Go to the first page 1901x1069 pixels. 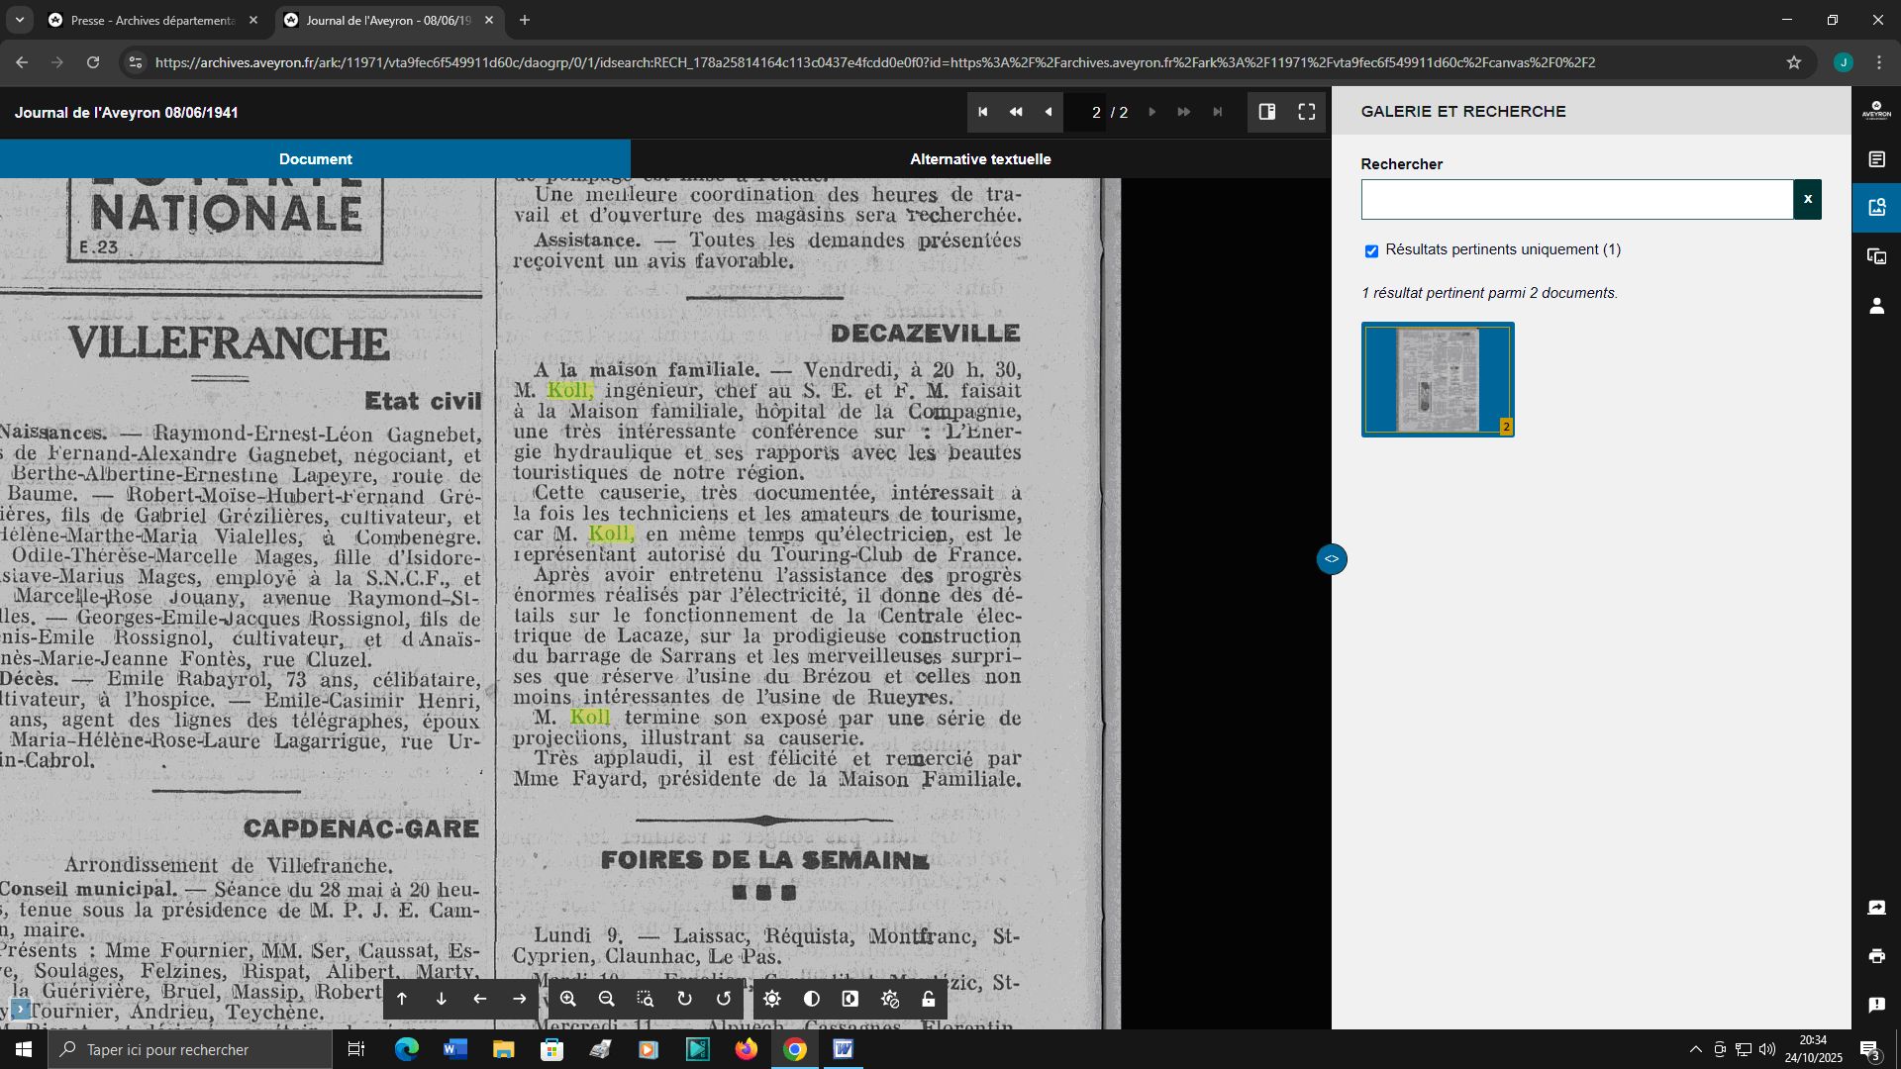click(983, 112)
